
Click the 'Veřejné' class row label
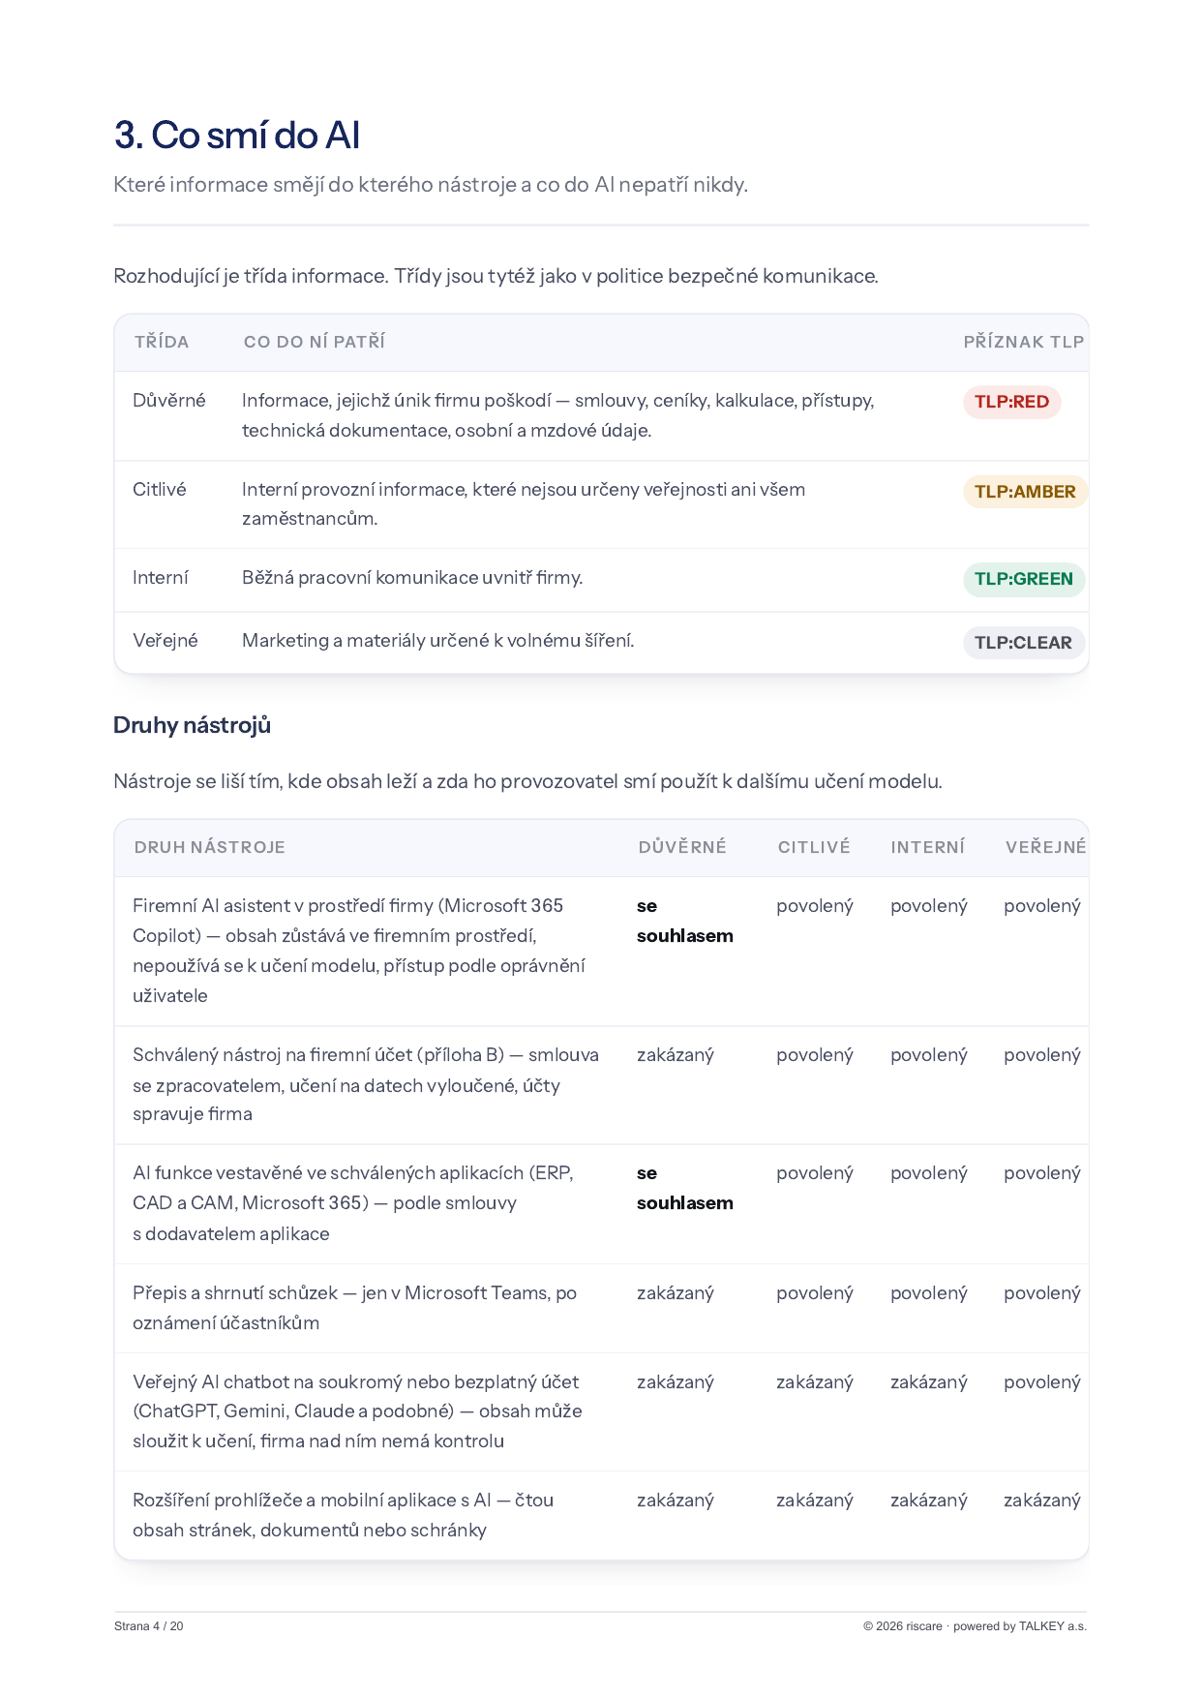tap(165, 641)
